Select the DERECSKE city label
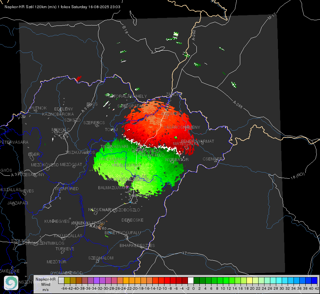The height and width of the screenshot is (294, 320). point(132,220)
